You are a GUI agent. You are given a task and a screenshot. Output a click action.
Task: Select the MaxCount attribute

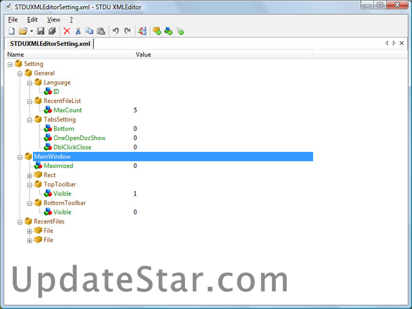tap(68, 110)
